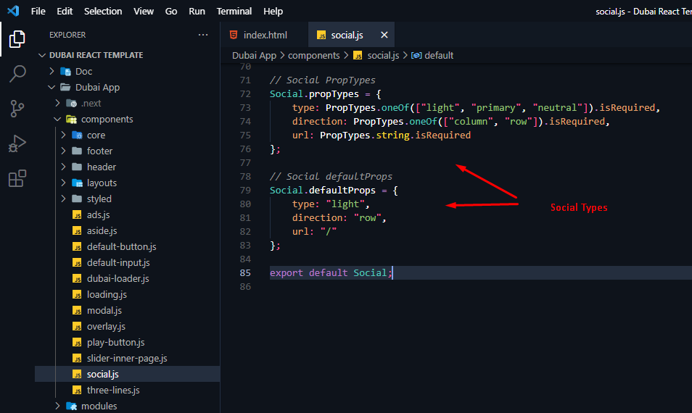This screenshot has width=692, height=413.
Task: Open the Terminal menu
Action: 234,11
